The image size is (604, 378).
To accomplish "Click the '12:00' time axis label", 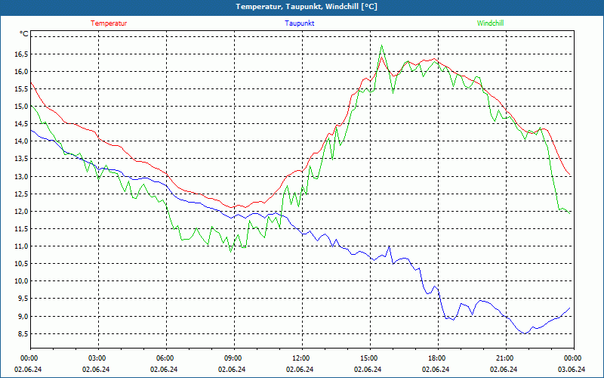I will pos(302,358).
